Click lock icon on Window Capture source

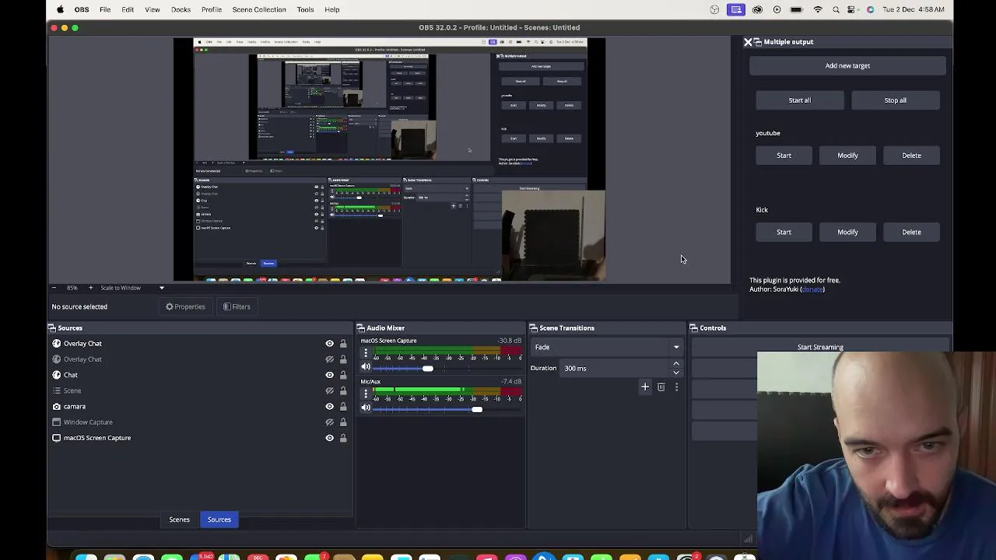(343, 422)
